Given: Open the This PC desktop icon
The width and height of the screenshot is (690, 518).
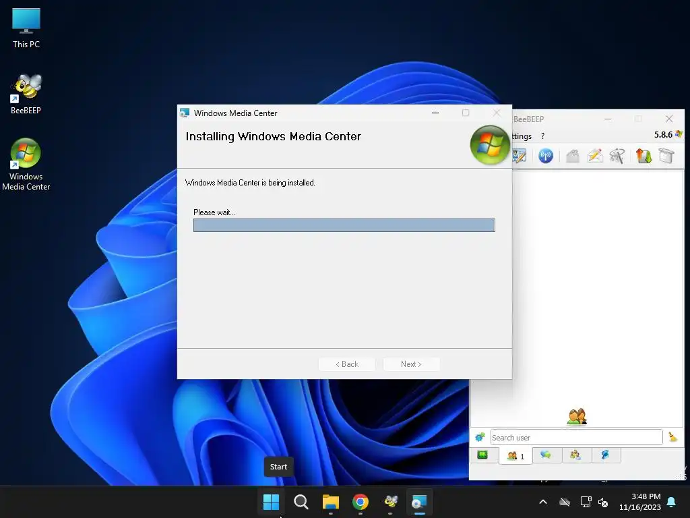Looking at the screenshot, I should 26,28.
